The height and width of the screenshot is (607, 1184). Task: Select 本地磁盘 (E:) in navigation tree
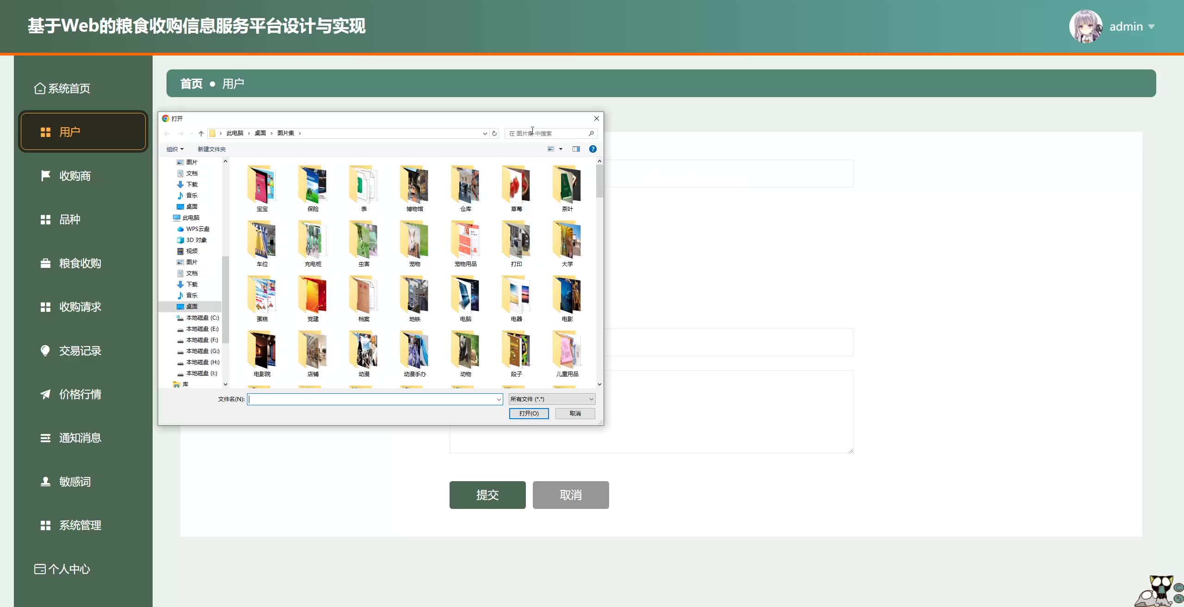[202, 329]
